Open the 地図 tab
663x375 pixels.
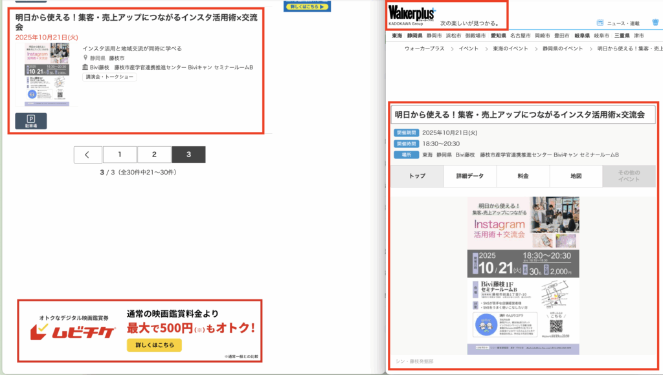(576, 176)
